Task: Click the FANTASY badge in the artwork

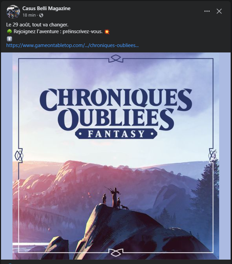Action: pos(116,134)
